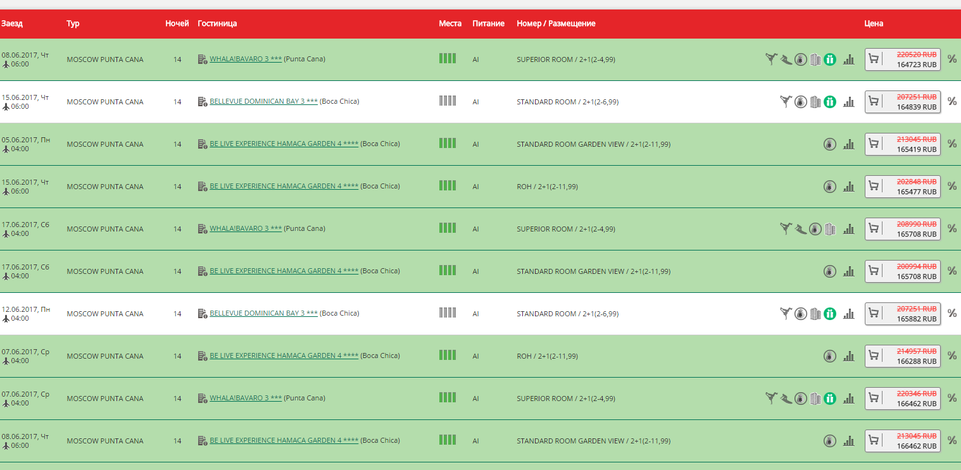961x470 pixels.
Task: Click the green gift icon in the 07.06.2017 Whala!Bavaro row
Action: [830, 399]
